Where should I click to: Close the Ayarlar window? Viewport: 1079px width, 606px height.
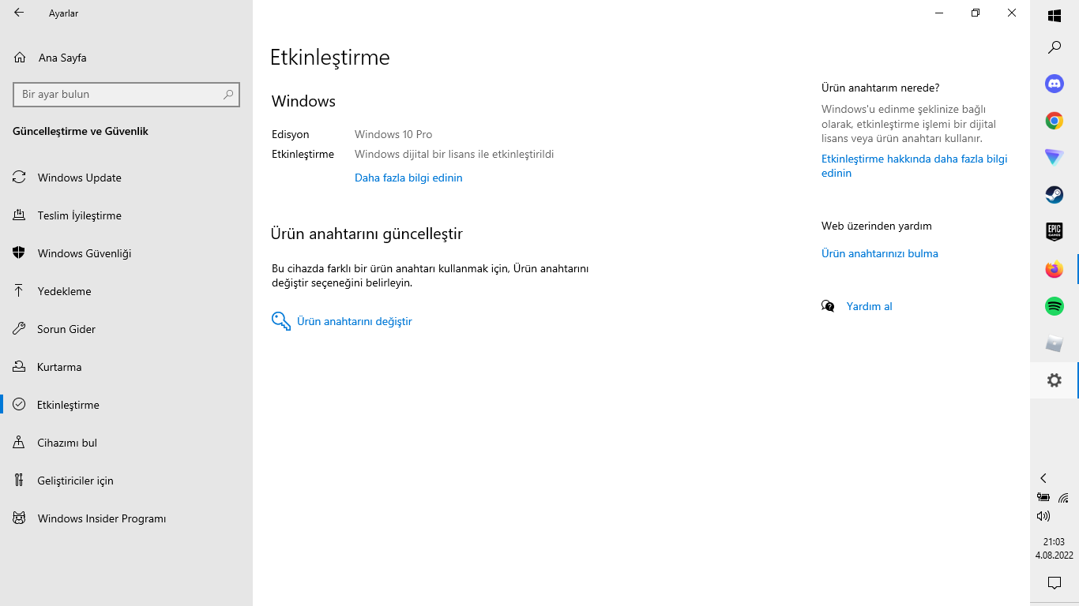[1012, 13]
